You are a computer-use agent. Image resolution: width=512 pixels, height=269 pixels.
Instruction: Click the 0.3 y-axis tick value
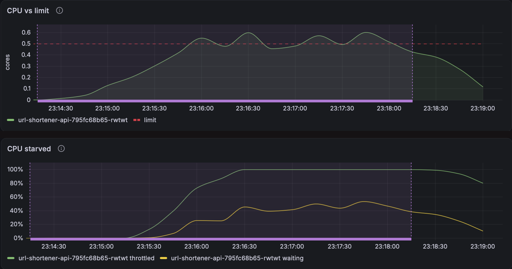click(26, 66)
